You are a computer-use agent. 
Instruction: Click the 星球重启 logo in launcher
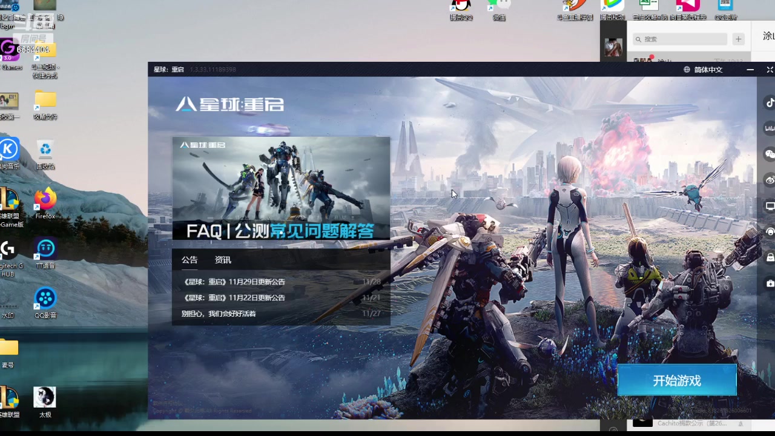click(229, 104)
